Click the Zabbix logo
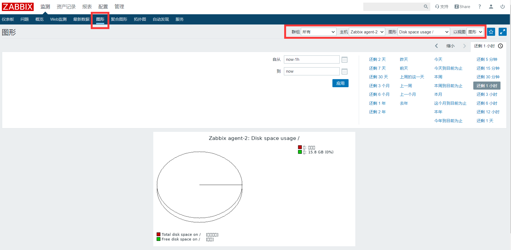The image size is (511, 250). 18,7
